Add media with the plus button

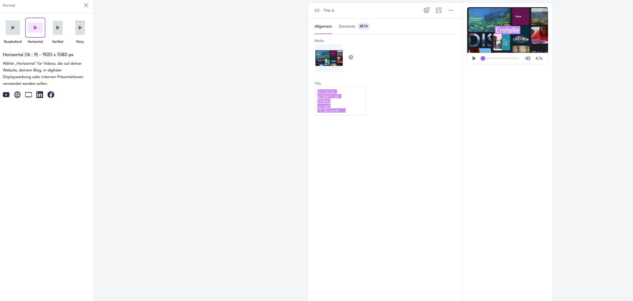tap(351, 57)
